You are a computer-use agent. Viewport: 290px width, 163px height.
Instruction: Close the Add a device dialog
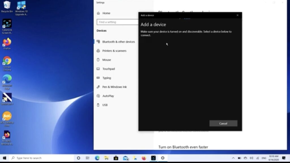point(237,15)
